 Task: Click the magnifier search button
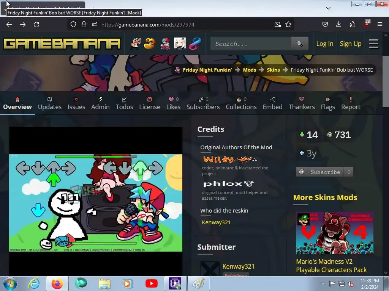tap(300, 44)
